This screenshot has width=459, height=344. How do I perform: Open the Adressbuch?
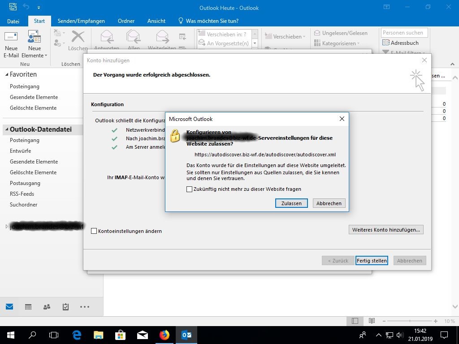click(400, 43)
